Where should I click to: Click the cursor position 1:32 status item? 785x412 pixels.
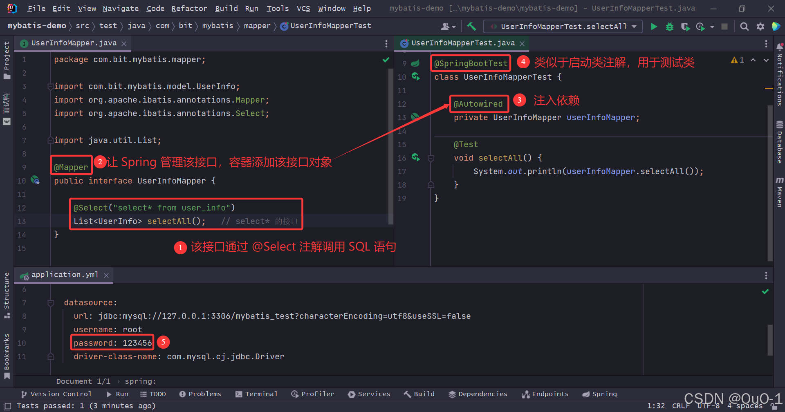(x=656, y=406)
